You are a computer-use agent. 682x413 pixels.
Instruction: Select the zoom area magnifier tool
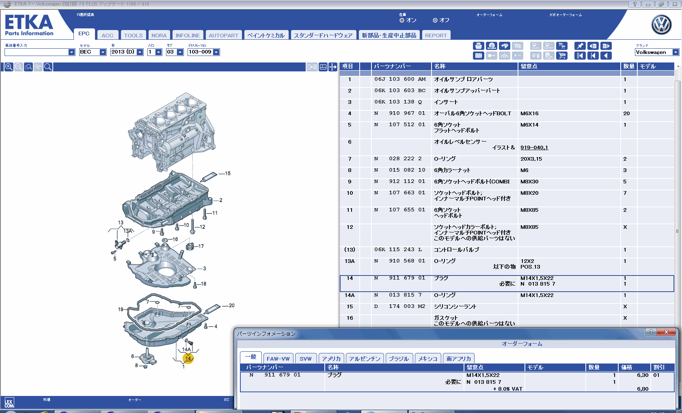coord(28,67)
